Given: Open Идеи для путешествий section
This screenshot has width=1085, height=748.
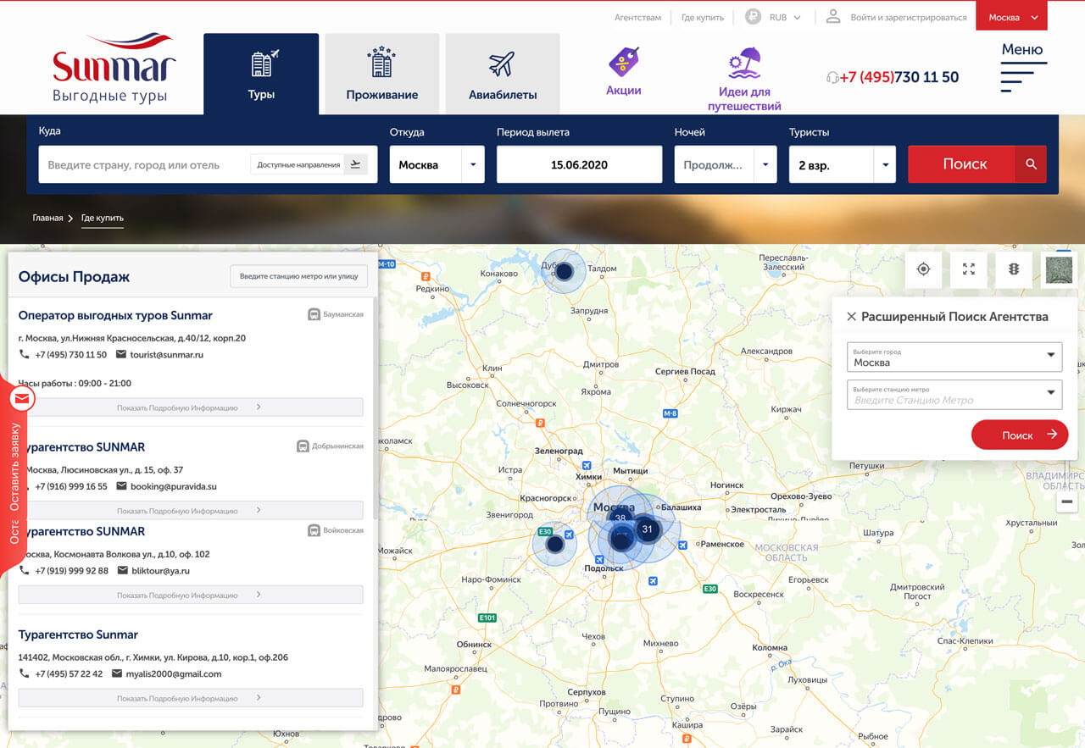Looking at the screenshot, I should pyautogui.click(x=744, y=80).
